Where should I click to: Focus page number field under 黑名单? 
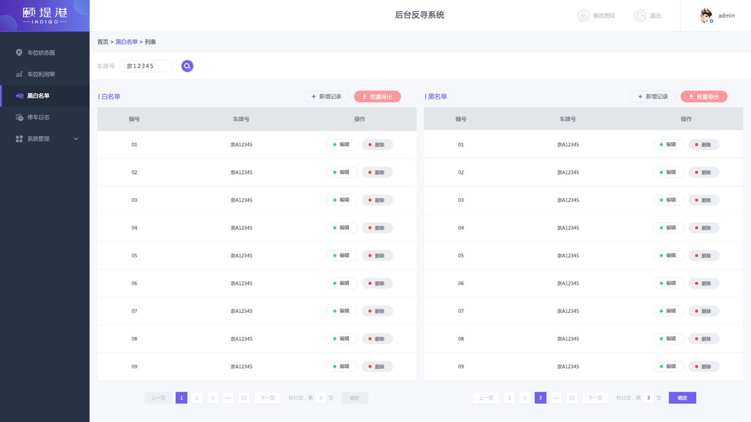648,398
